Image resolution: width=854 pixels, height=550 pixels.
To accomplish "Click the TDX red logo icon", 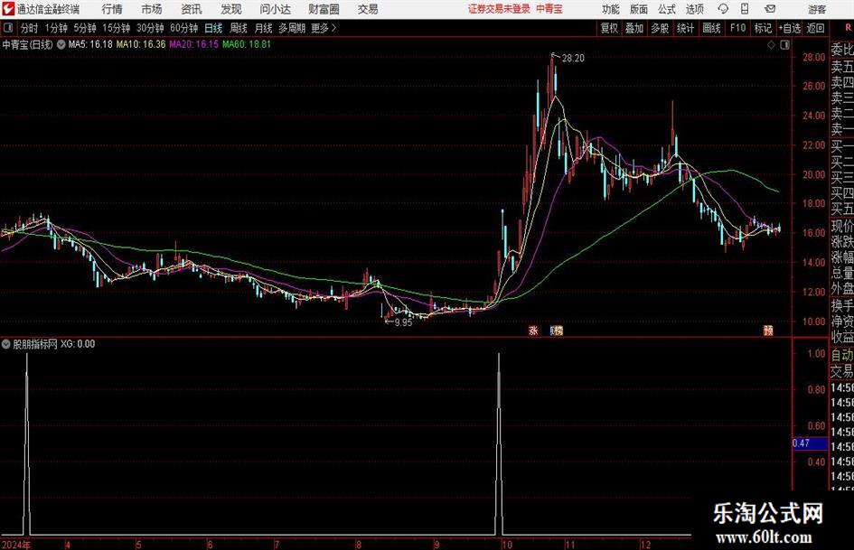I will click(8, 9).
